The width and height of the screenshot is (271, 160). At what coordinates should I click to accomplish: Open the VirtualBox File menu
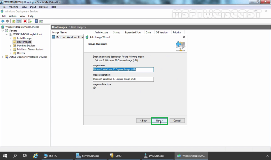click(x=3, y=7)
